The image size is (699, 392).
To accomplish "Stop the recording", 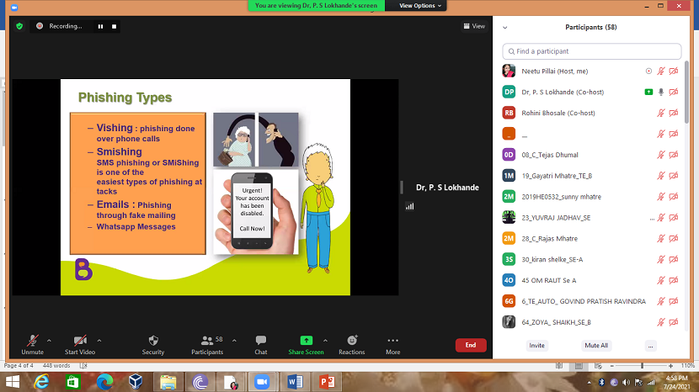I will (115, 26).
